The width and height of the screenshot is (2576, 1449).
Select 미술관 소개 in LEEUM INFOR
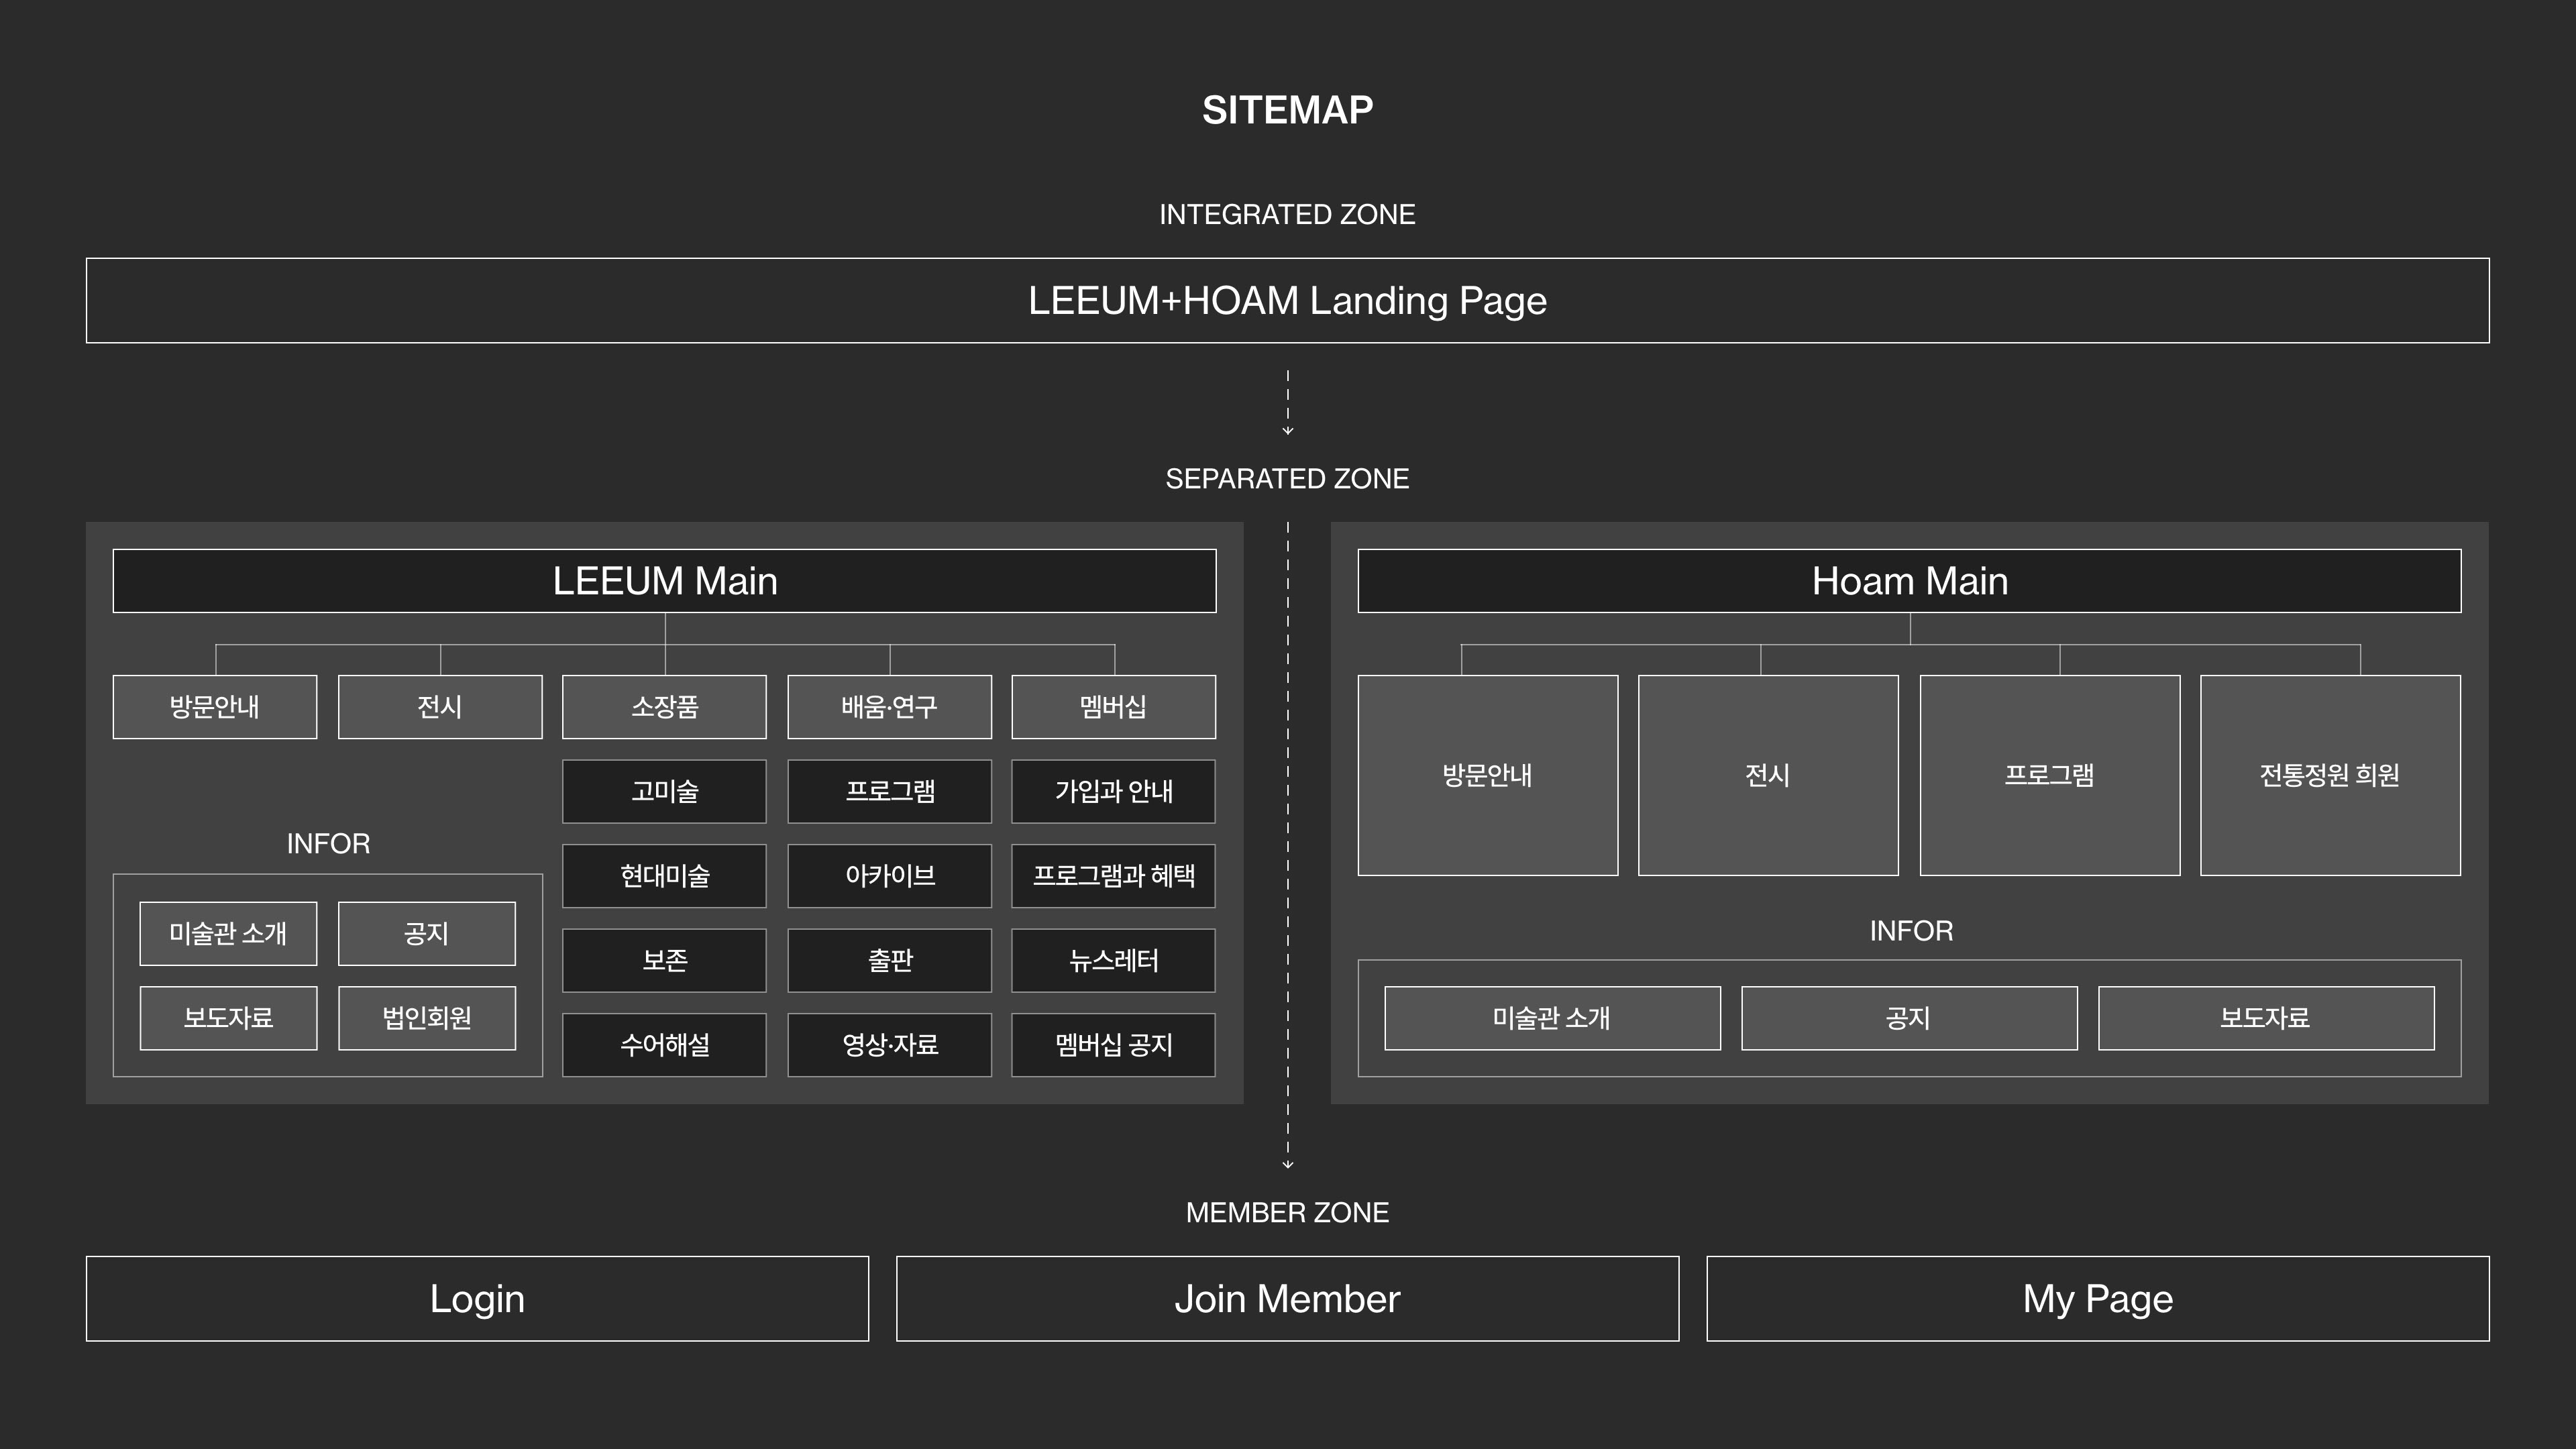228,934
